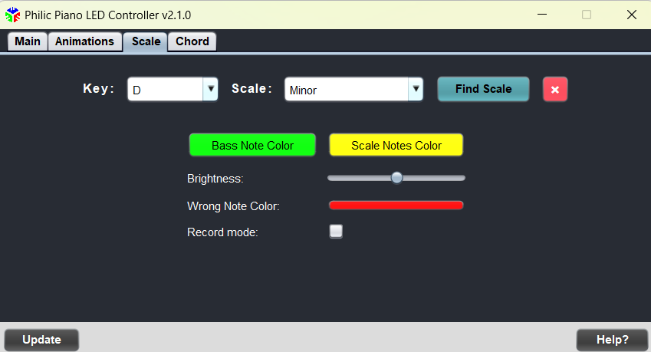Open the Help? button
651x352 pixels.
pyautogui.click(x=612, y=340)
